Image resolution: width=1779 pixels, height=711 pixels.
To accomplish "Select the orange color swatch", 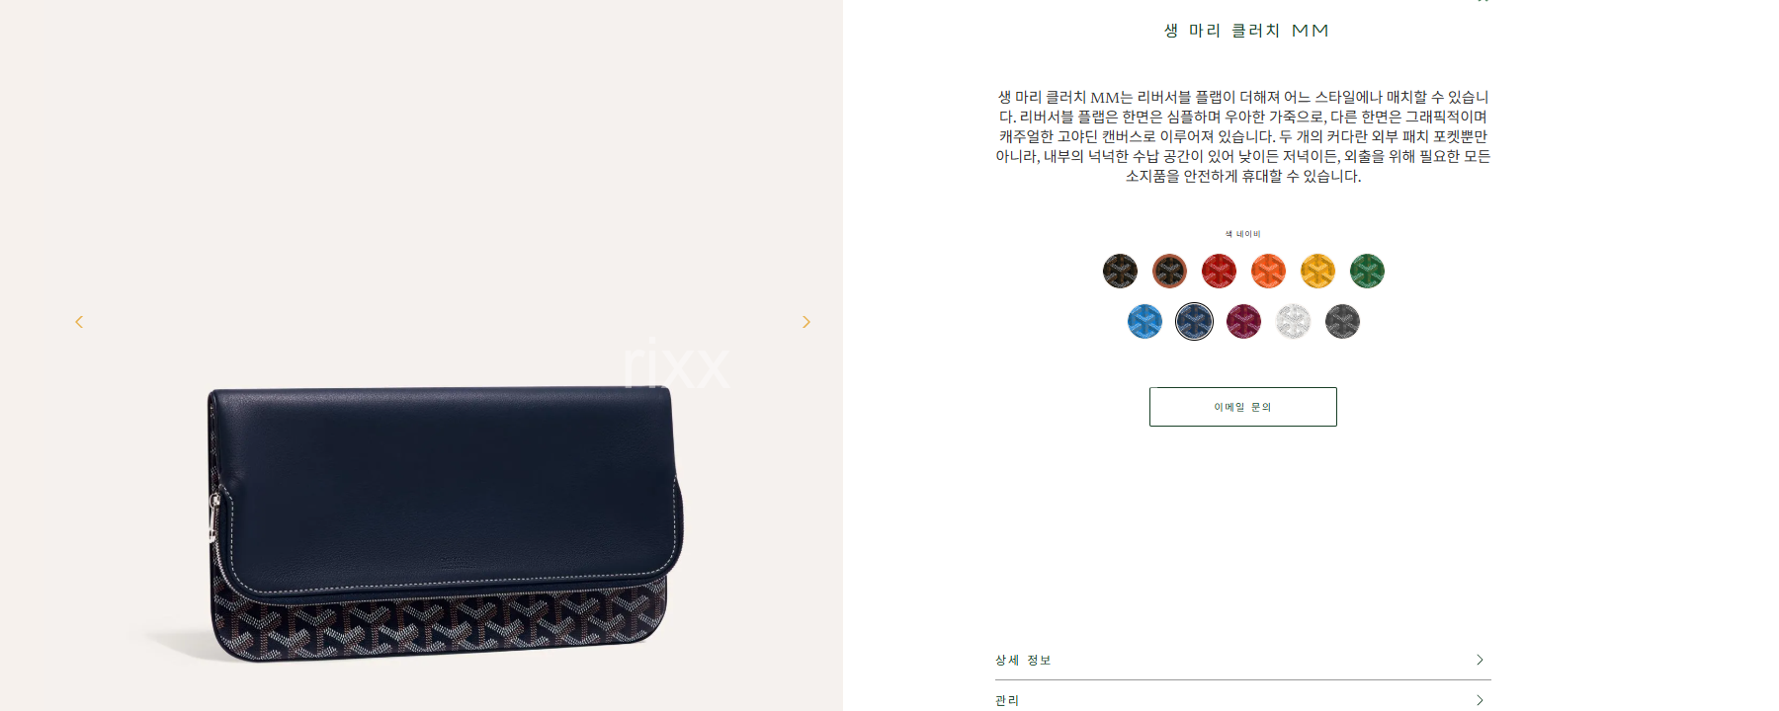I will [1268, 271].
